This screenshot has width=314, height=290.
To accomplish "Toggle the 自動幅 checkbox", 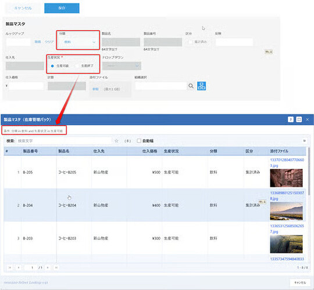I will (x=139, y=140).
